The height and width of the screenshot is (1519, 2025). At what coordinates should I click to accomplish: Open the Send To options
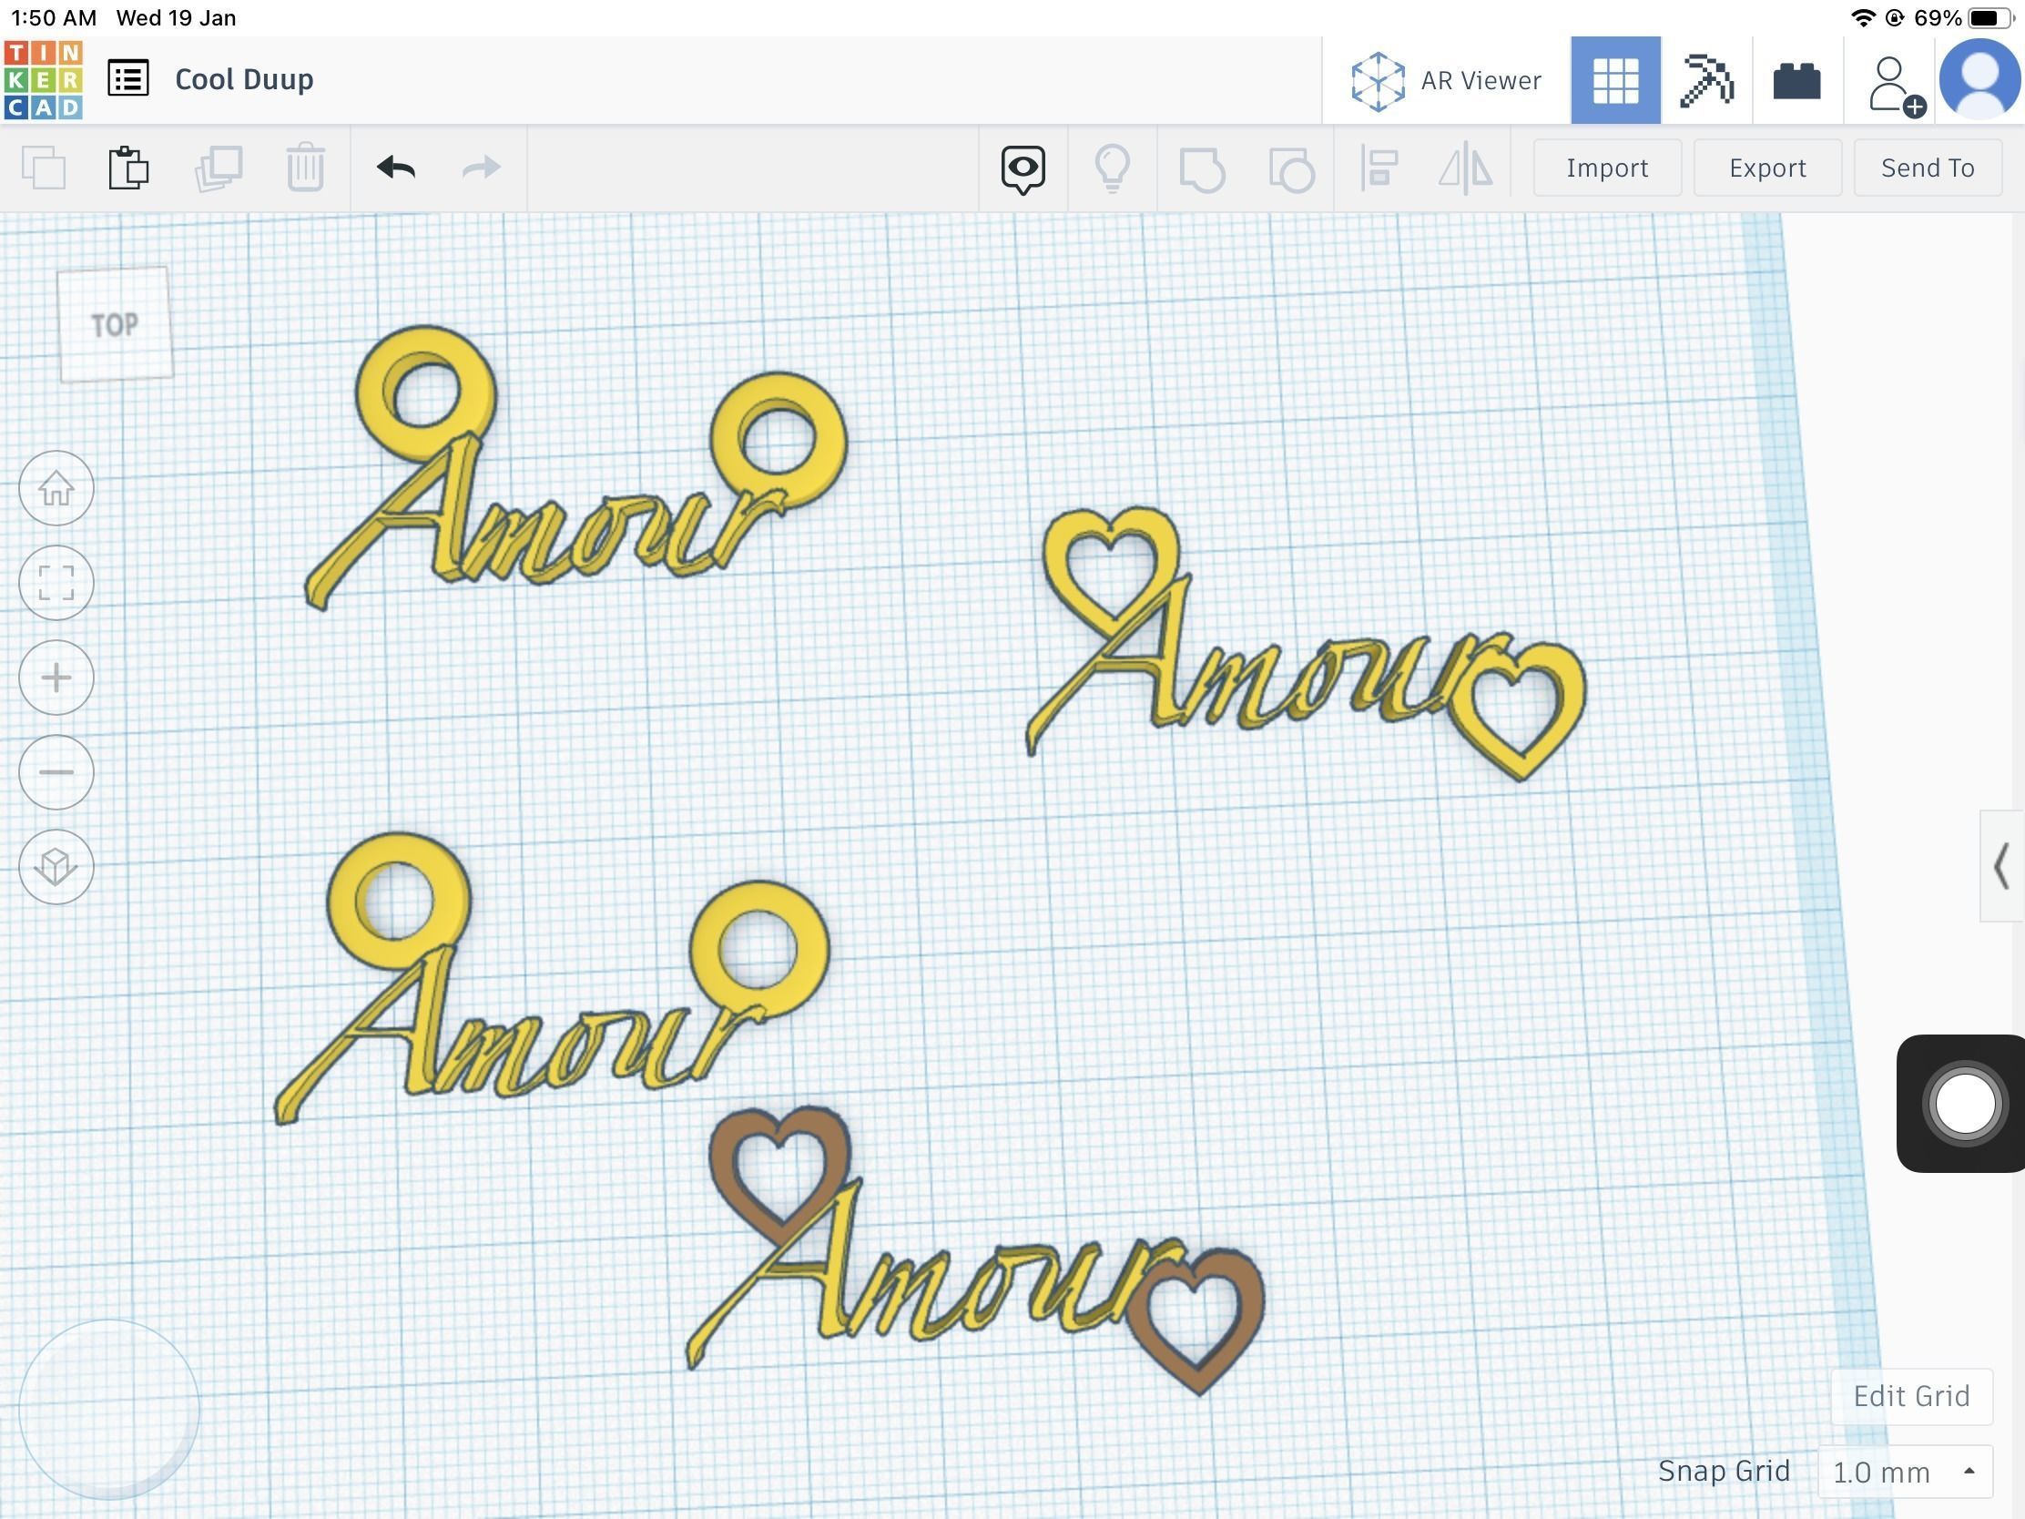pos(1927,168)
